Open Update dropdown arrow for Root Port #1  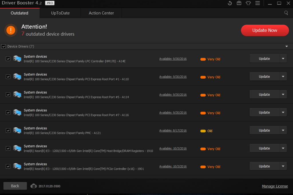point(283,77)
